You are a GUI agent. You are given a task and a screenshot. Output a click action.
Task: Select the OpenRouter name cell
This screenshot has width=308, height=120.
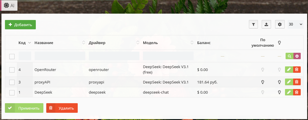coord(45,70)
